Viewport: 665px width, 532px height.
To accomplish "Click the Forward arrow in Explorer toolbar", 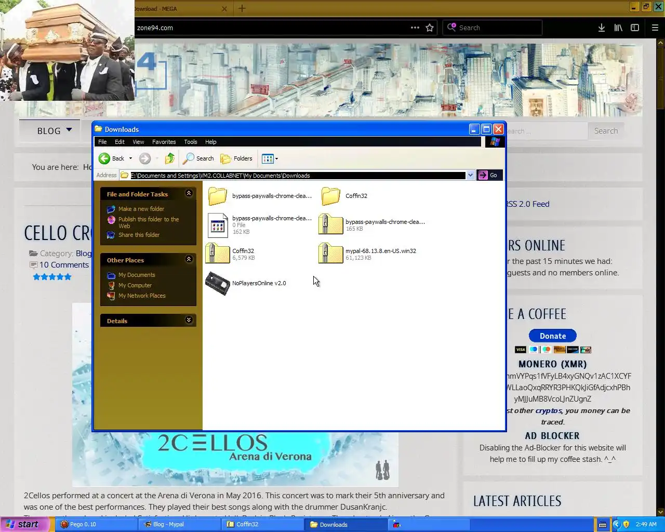I will [x=145, y=158].
